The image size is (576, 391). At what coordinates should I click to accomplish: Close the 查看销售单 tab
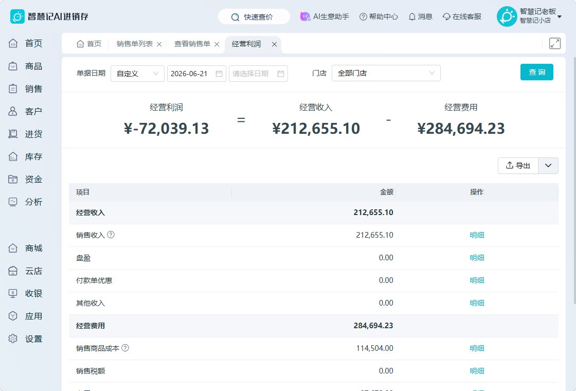coord(217,44)
